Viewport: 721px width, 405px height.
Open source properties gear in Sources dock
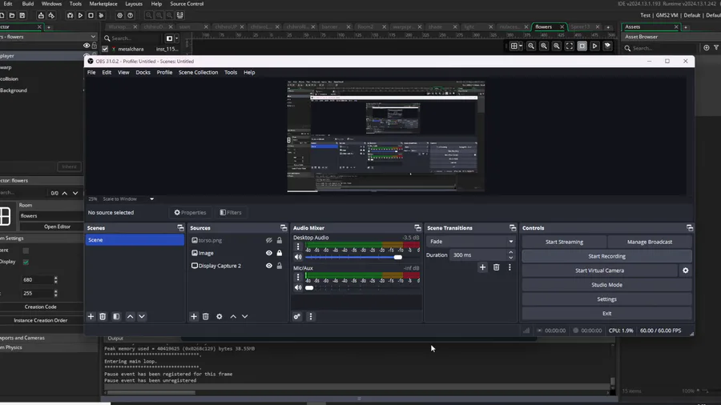coord(220,316)
